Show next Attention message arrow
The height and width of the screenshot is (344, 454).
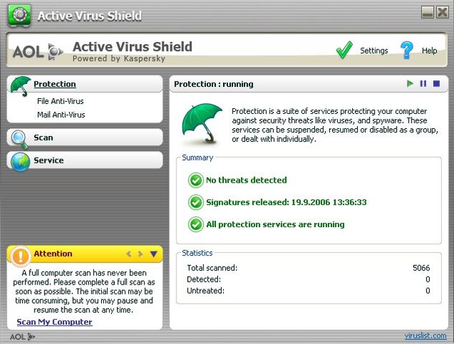point(141,254)
